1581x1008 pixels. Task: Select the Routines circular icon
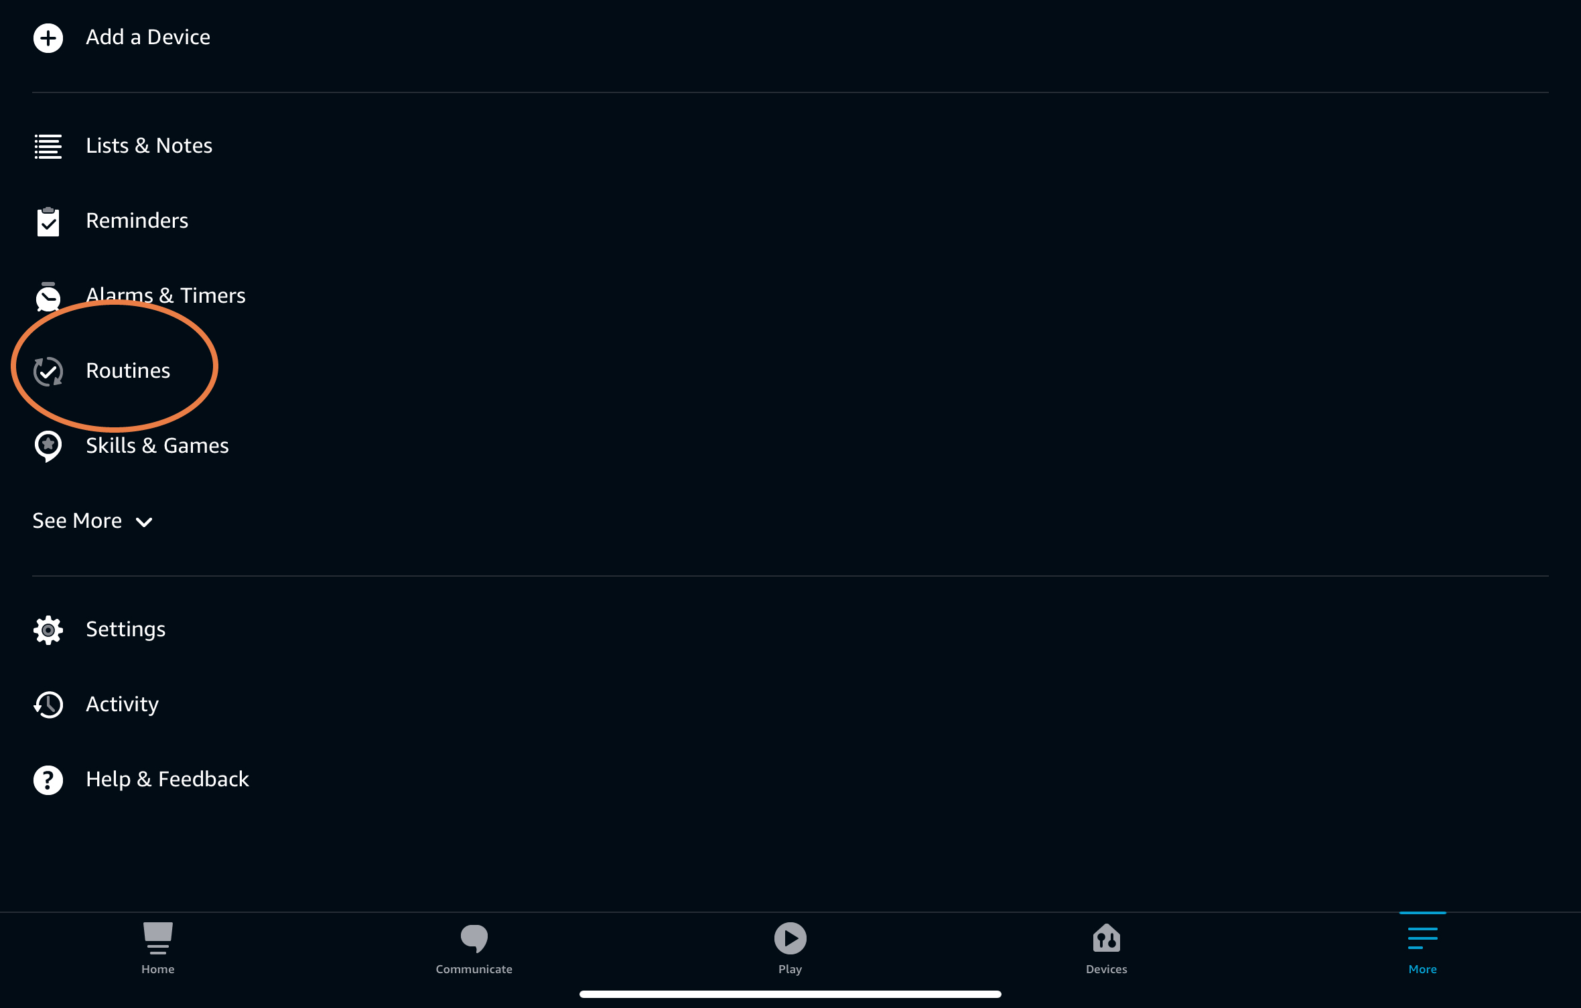(48, 370)
